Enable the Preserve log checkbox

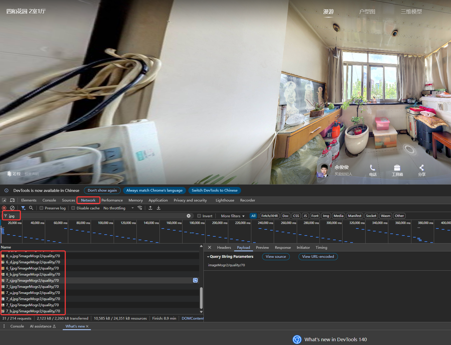point(41,208)
